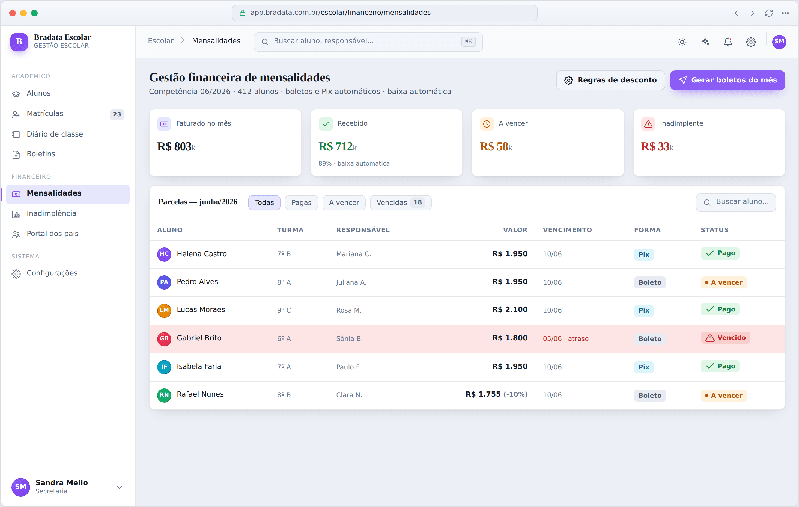Open the browser more options dots

coord(785,13)
